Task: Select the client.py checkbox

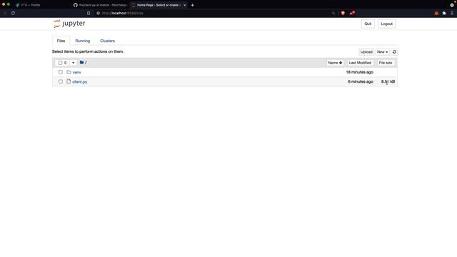Action: 61,81
